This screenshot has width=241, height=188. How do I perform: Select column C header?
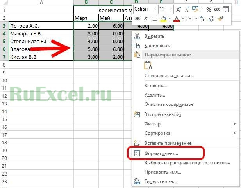tap(111, 2)
